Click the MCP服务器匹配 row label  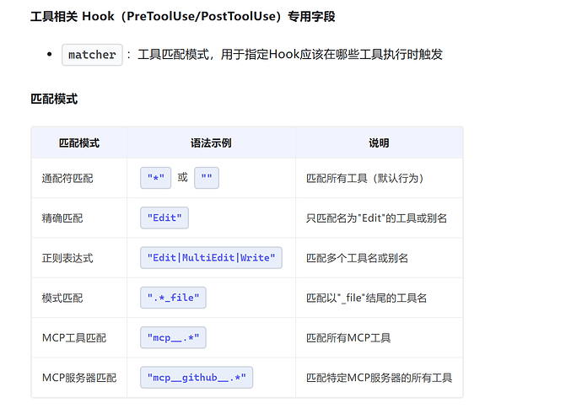tap(79, 378)
